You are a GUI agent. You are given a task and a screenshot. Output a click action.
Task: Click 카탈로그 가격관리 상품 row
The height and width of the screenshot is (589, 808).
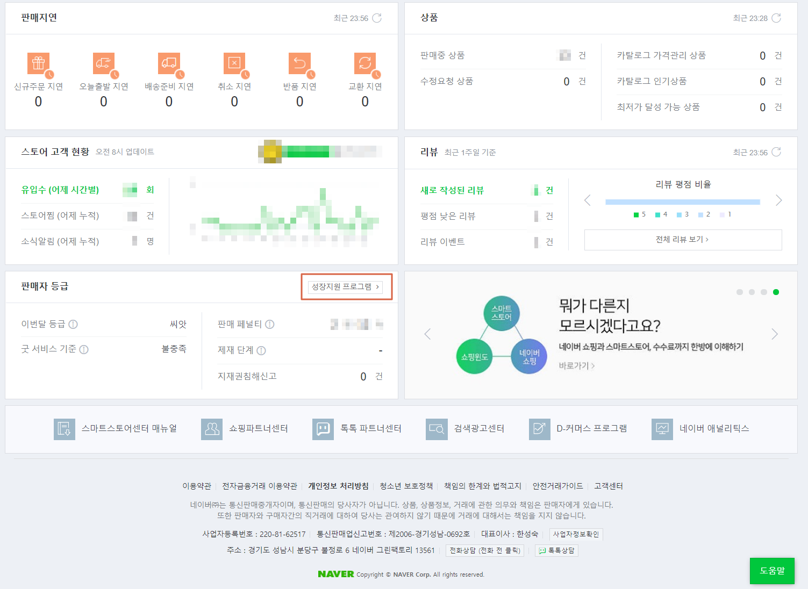pyautogui.click(x=699, y=55)
